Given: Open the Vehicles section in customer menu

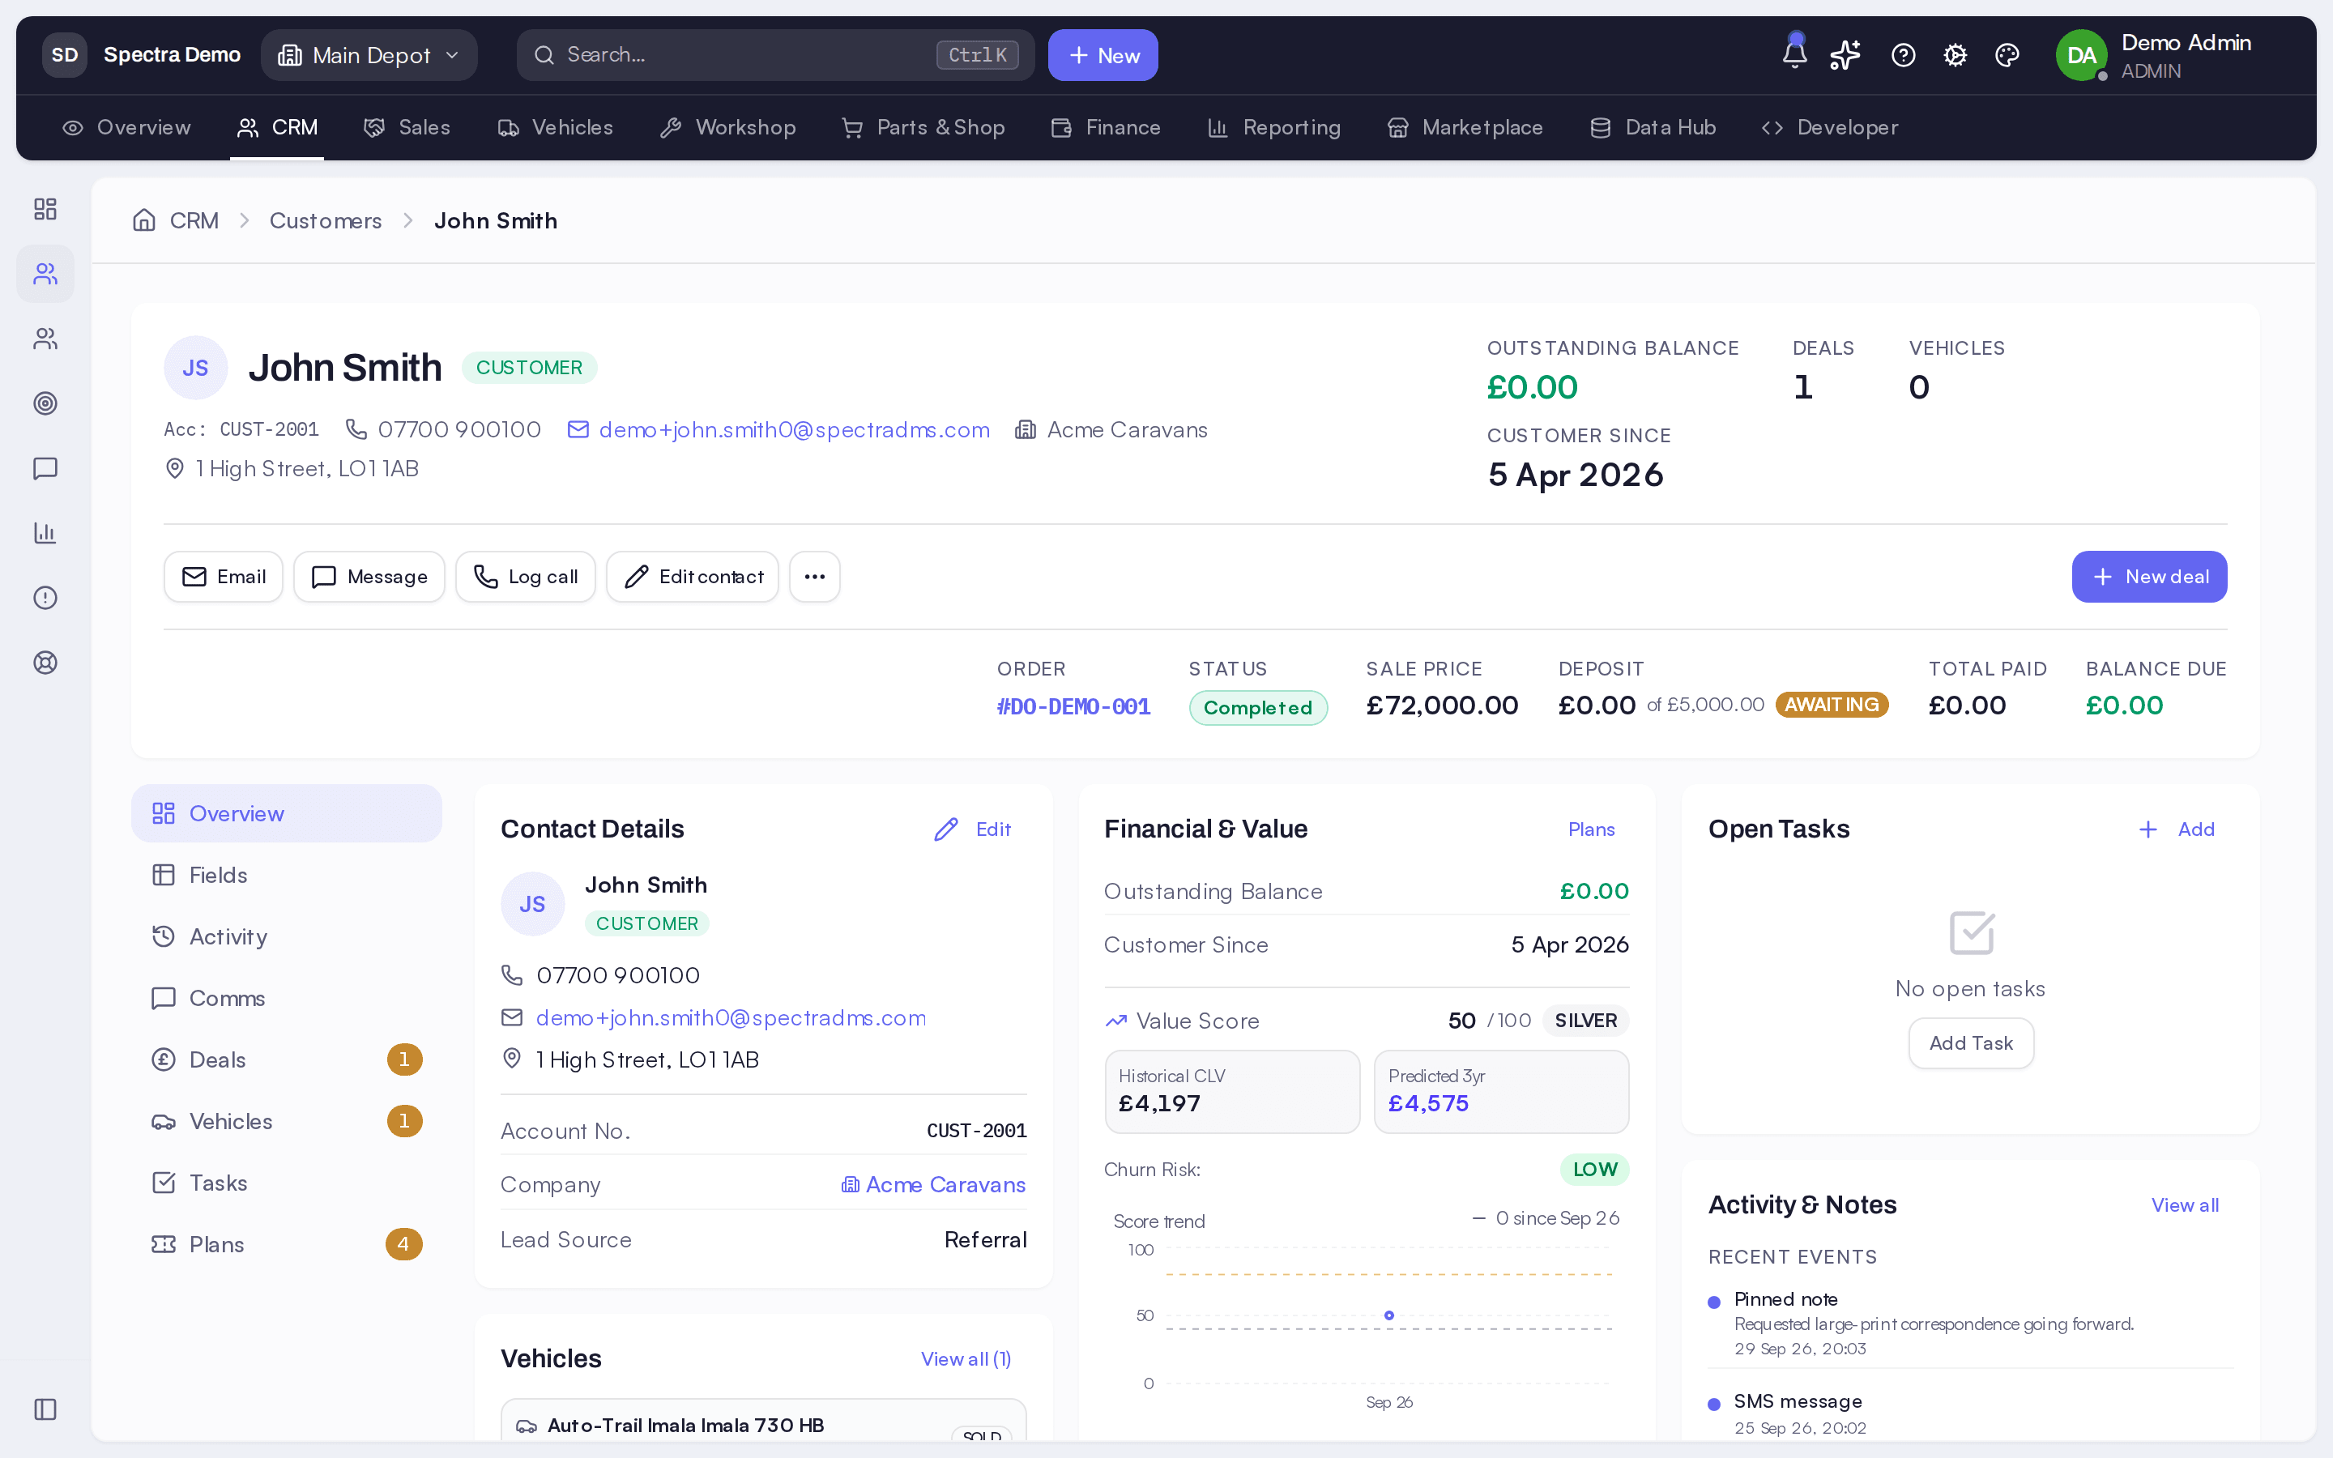Looking at the screenshot, I should 286,1122.
